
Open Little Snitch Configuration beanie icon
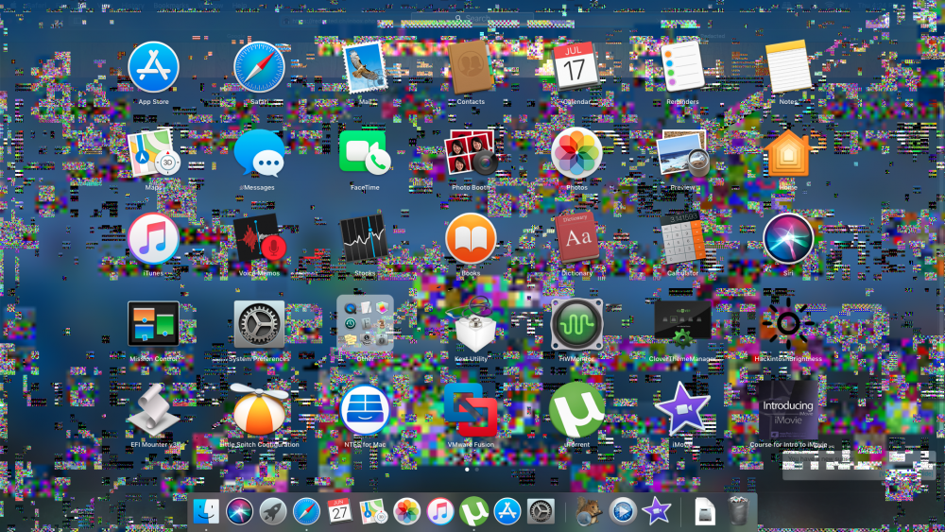[x=259, y=410]
